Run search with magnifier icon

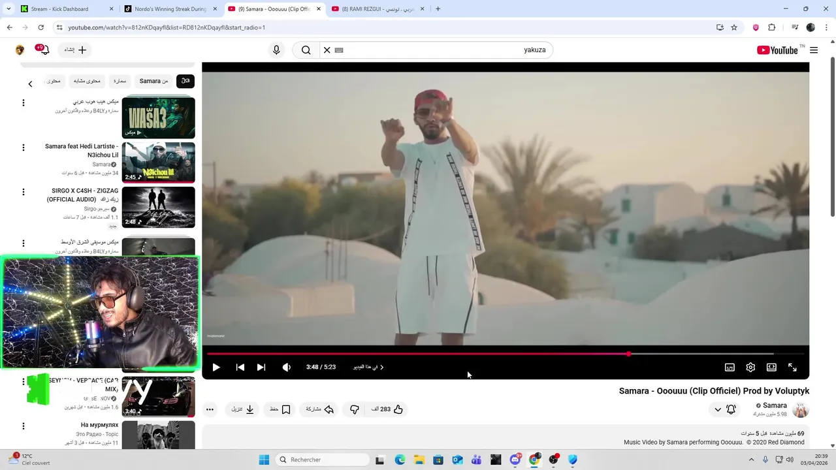tap(306, 50)
